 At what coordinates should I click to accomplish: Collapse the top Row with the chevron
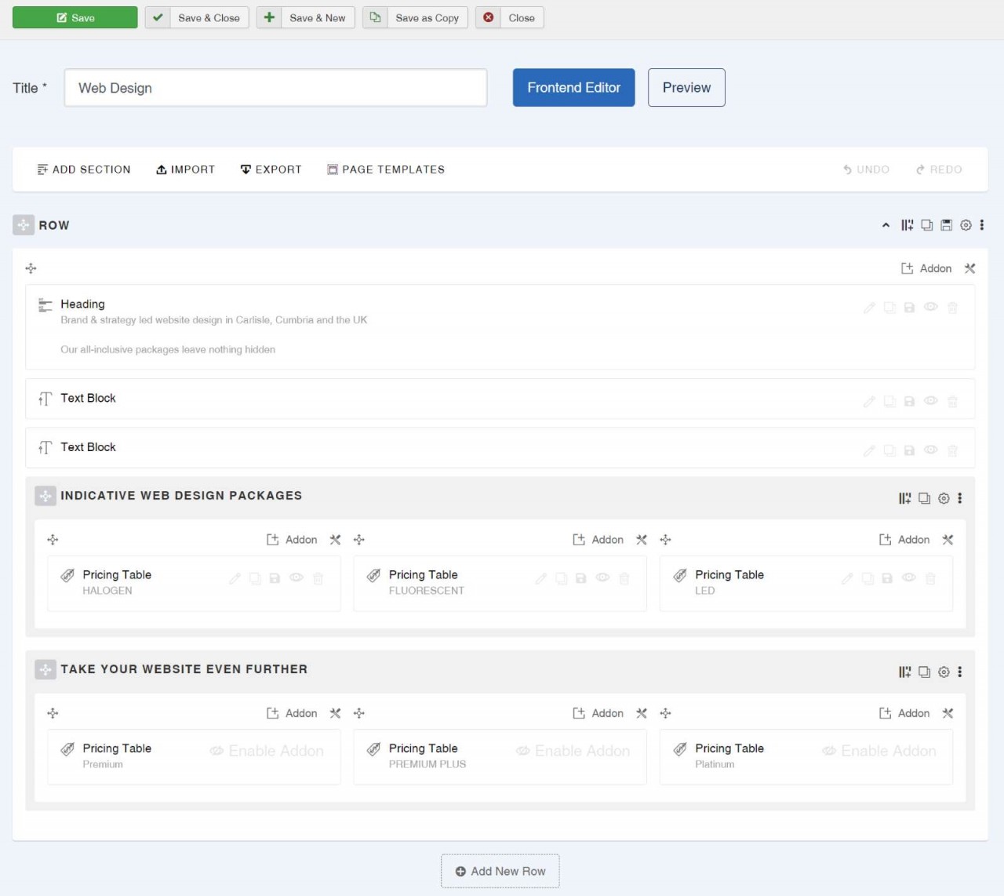tap(886, 225)
